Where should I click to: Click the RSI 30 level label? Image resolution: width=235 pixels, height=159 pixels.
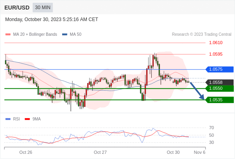pyautogui.click(x=211, y=142)
